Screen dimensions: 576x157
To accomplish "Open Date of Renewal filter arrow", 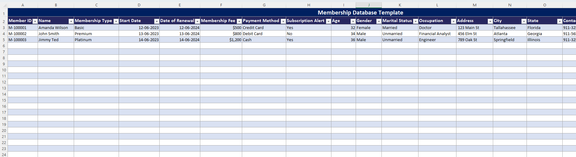I will click(x=197, y=21).
